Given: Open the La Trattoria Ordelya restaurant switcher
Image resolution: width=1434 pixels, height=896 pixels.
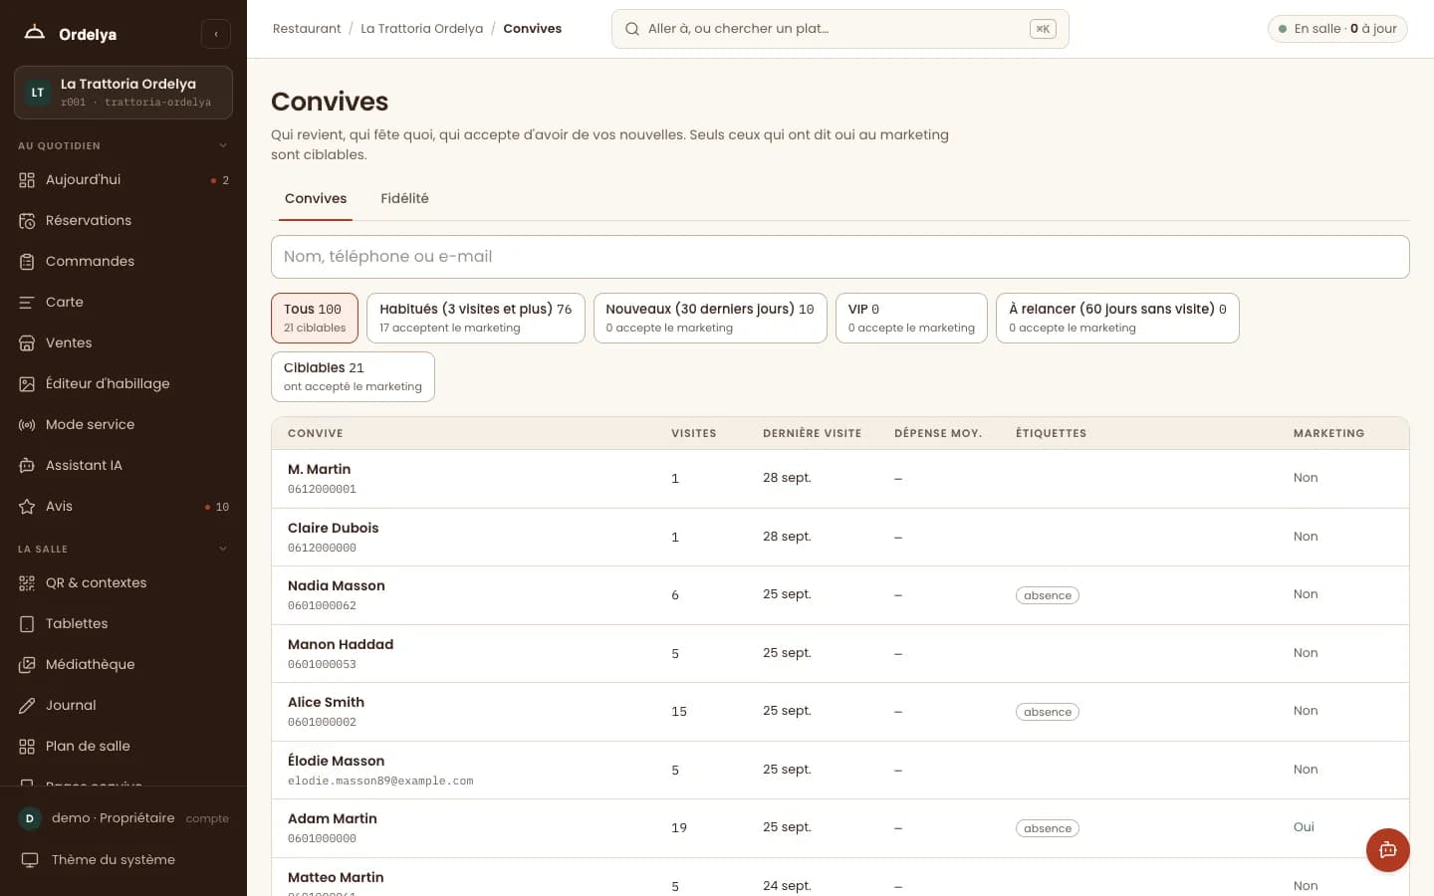Looking at the screenshot, I should tap(123, 93).
